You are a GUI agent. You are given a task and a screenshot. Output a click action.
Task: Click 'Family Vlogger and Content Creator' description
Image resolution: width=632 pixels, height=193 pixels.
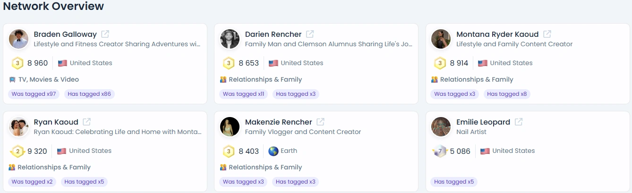click(x=303, y=132)
